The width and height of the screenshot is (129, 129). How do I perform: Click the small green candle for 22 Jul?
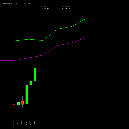point(18,104)
